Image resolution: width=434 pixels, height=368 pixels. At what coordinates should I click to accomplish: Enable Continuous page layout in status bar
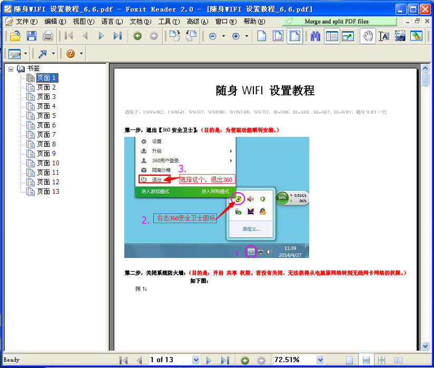tap(366, 360)
